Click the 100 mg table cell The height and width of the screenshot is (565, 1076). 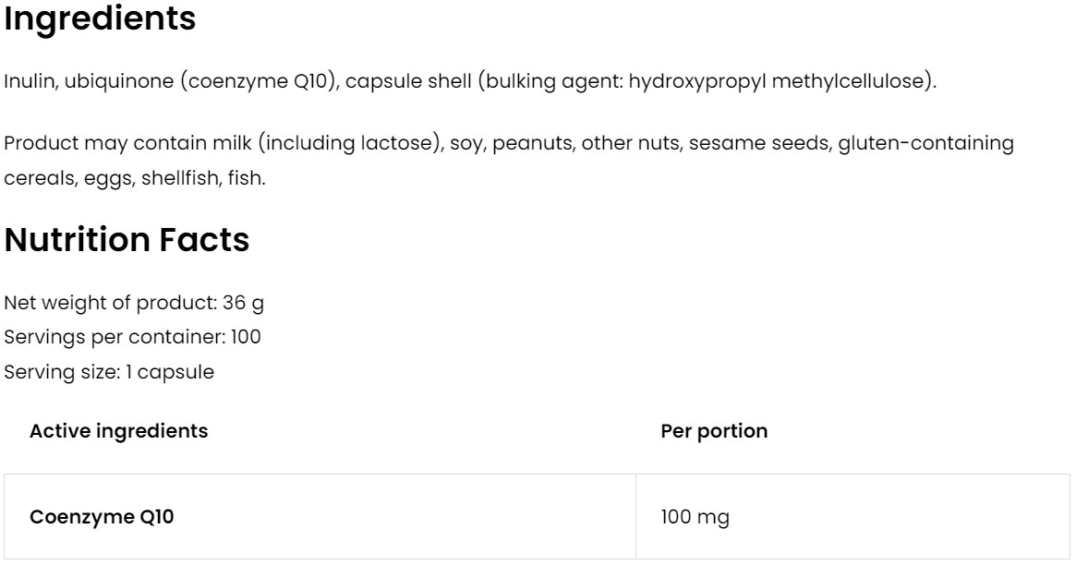click(x=695, y=517)
